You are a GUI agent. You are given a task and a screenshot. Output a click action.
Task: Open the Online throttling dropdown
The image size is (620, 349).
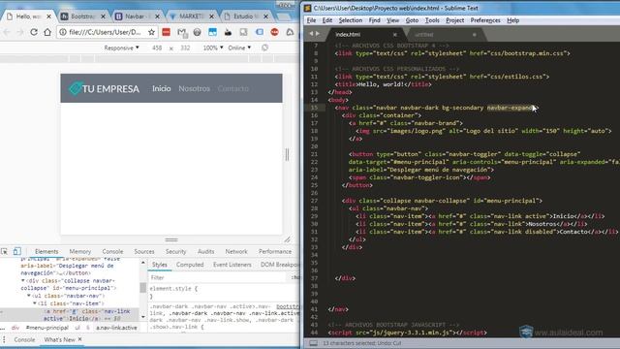coord(239,48)
